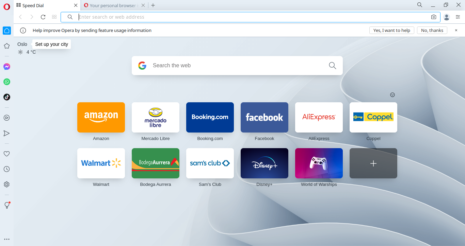Open Bookmarks star in sidebar
This screenshot has height=246, width=465.
[x=7, y=46]
